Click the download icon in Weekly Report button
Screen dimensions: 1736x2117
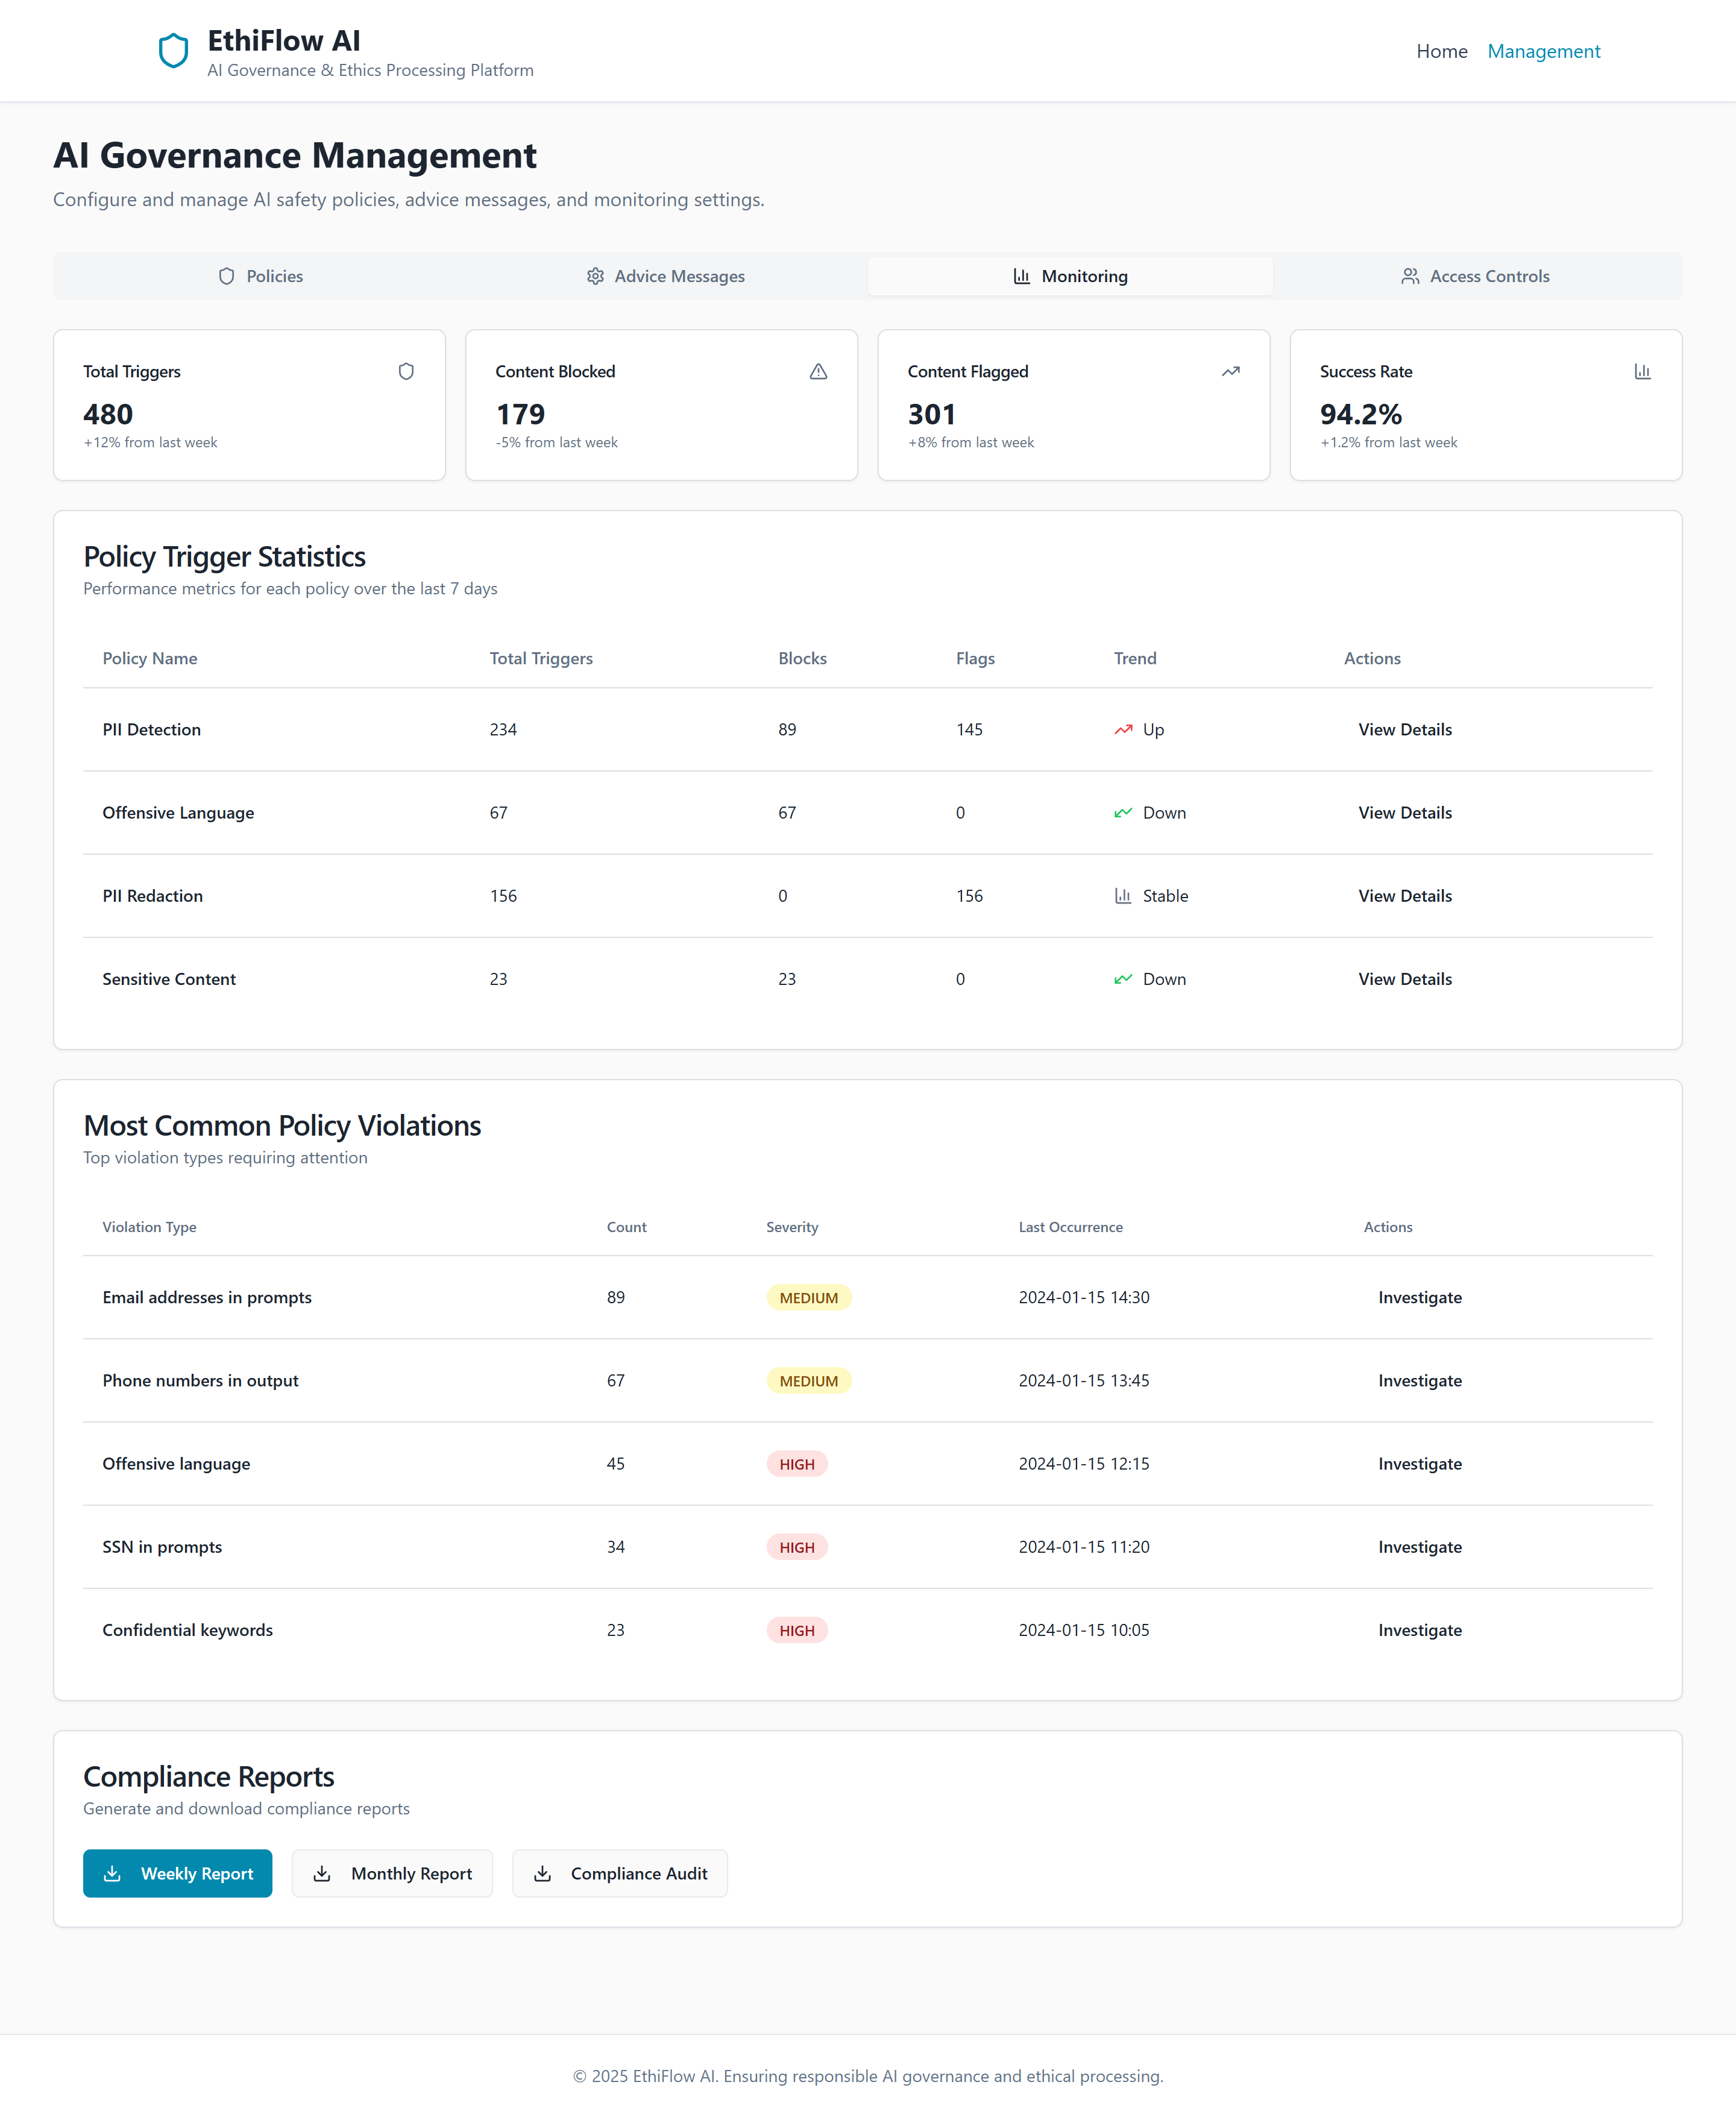coord(113,1873)
